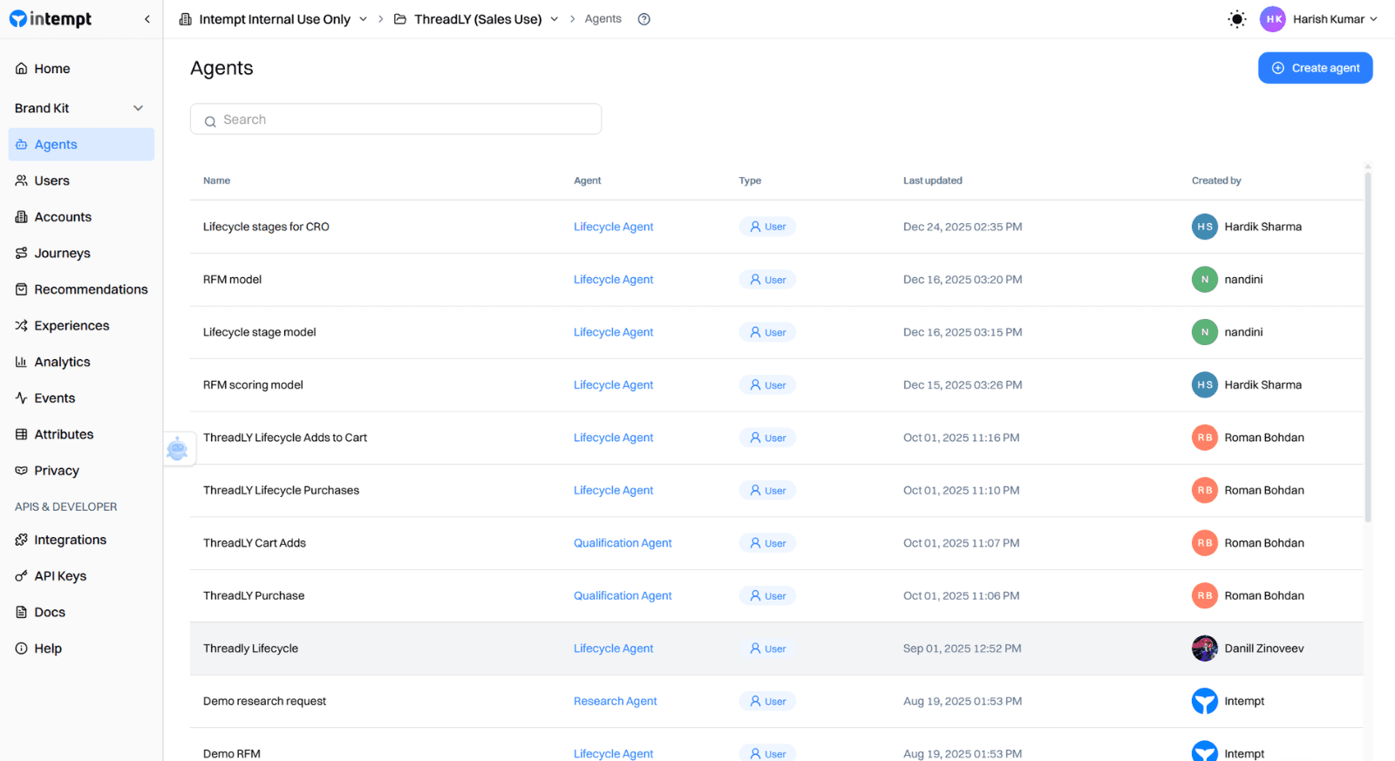Open the ThreadLY (Sales Use) project dropdown

477,19
